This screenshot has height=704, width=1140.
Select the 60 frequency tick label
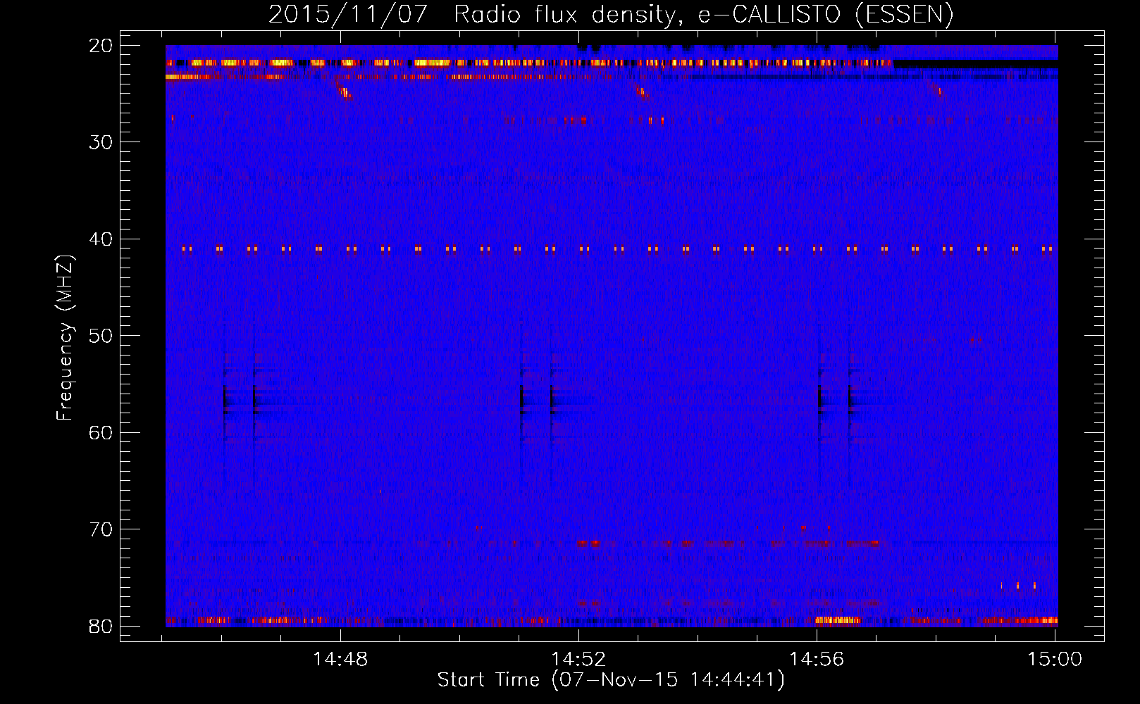pos(101,432)
